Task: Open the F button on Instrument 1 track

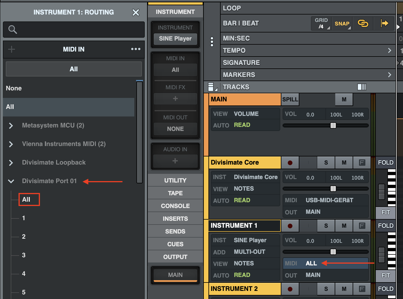Action: click(362, 226)
